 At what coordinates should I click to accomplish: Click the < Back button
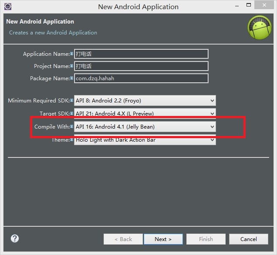pos(123,239)
